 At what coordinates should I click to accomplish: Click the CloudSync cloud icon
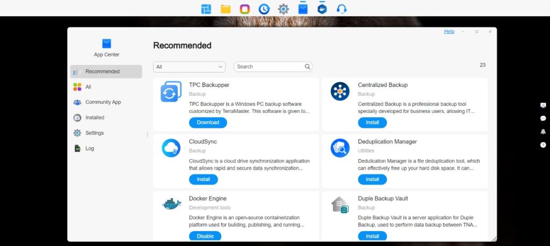pos(171,148)
